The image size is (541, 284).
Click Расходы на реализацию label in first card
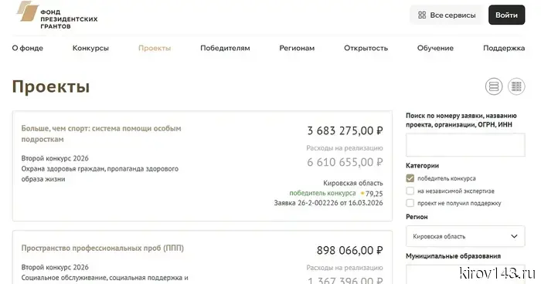(345, 148)
